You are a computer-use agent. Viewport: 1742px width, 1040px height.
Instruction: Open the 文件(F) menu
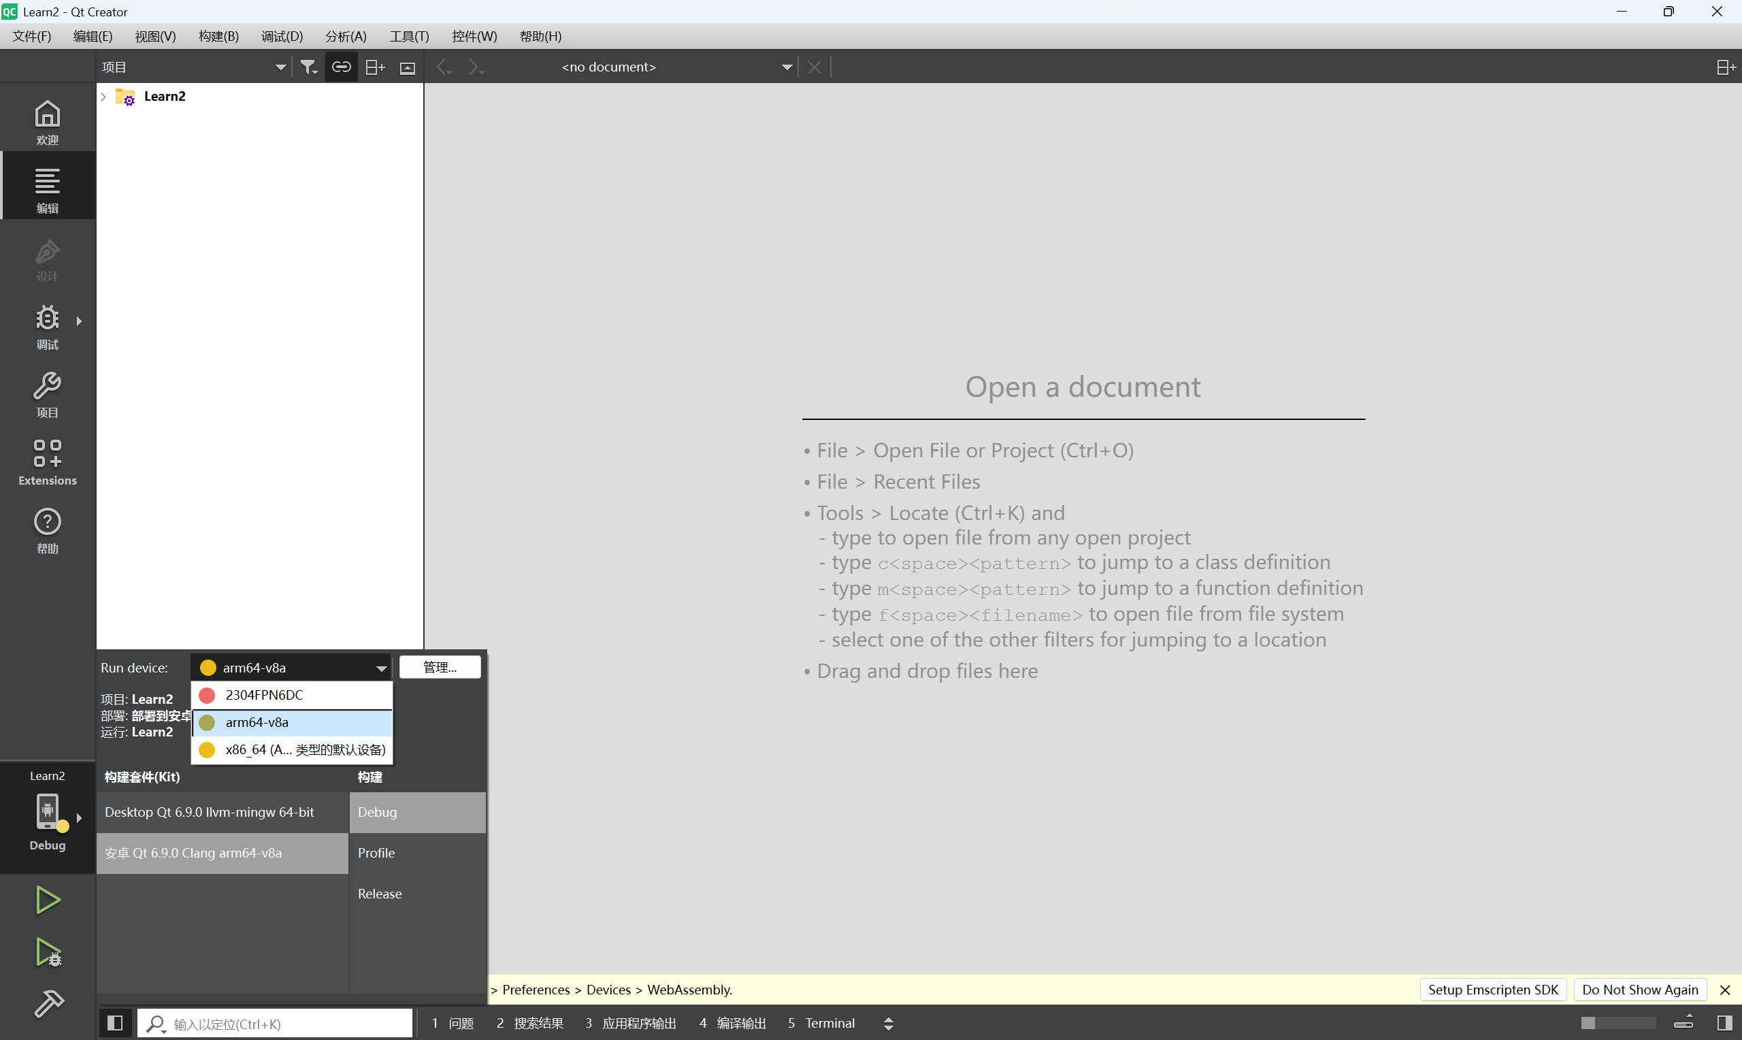point(31,37)
